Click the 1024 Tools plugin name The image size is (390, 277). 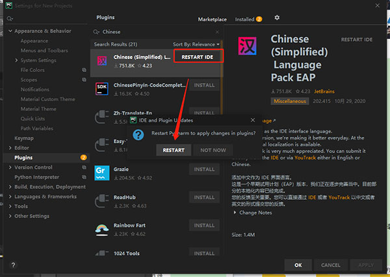coord(126,254)
